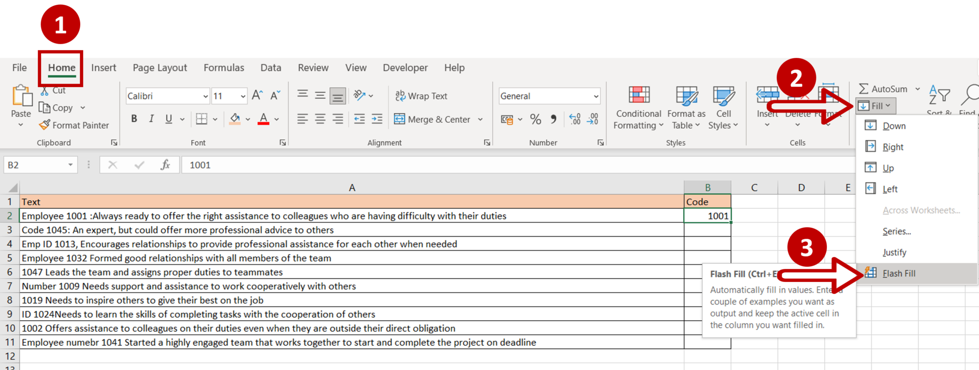Viewport: 979px width, 370px height.
Task: Click the Borders icon
Action: [202, 119]
